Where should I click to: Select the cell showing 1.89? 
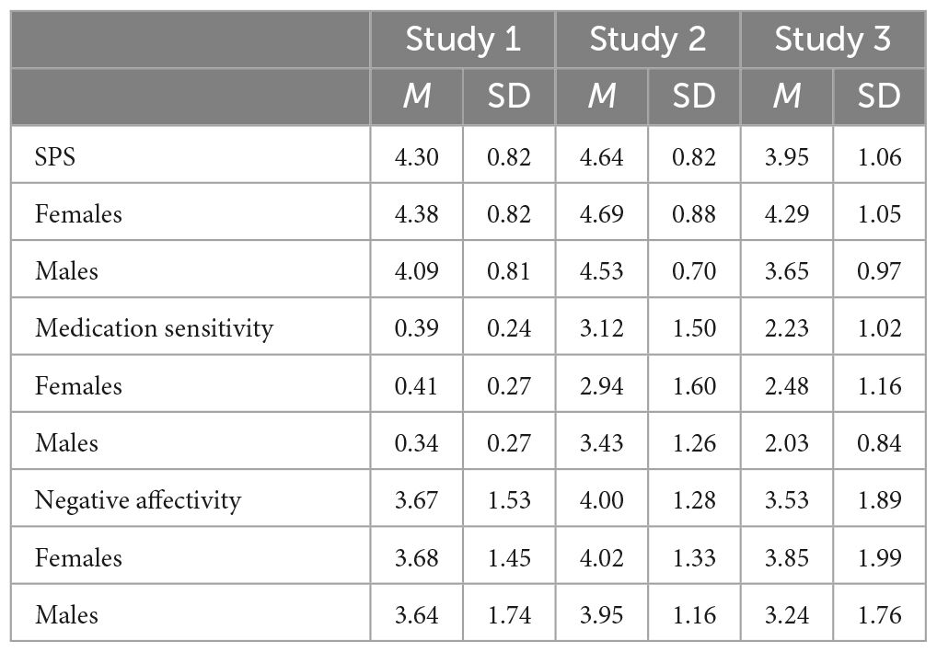(878, 500)
